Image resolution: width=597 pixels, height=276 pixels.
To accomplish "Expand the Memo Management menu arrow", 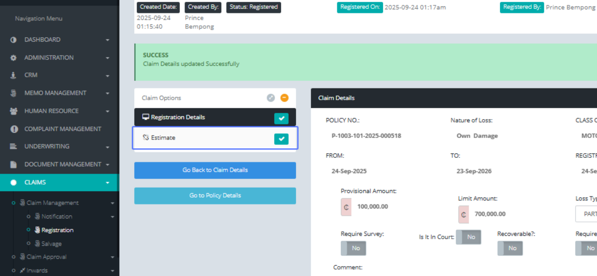I will [107, 93].
